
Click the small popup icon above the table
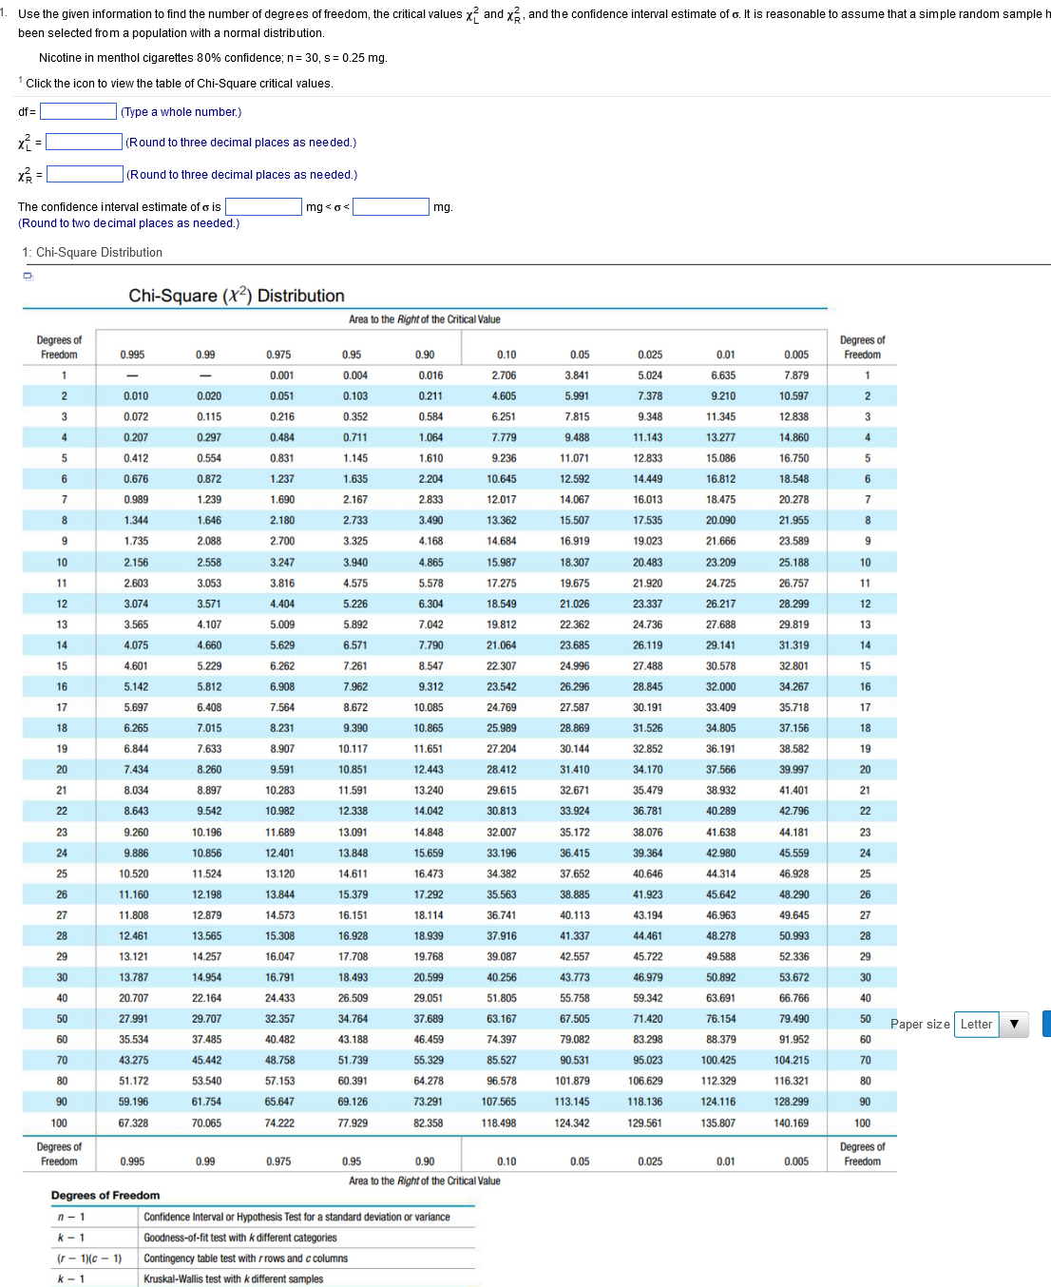coord(28,276)
